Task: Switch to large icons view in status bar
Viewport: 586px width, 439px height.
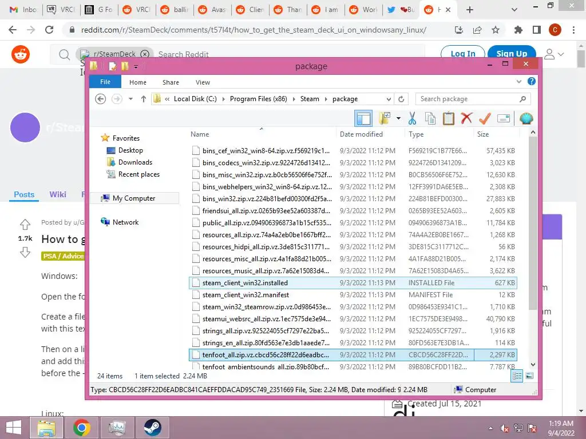Action: pos(529,376)
